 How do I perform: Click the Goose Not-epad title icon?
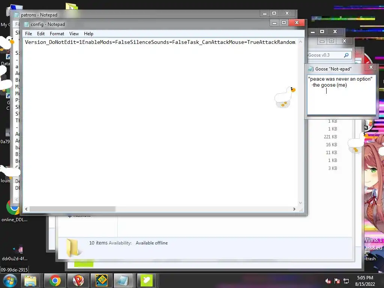pos(311,69)
